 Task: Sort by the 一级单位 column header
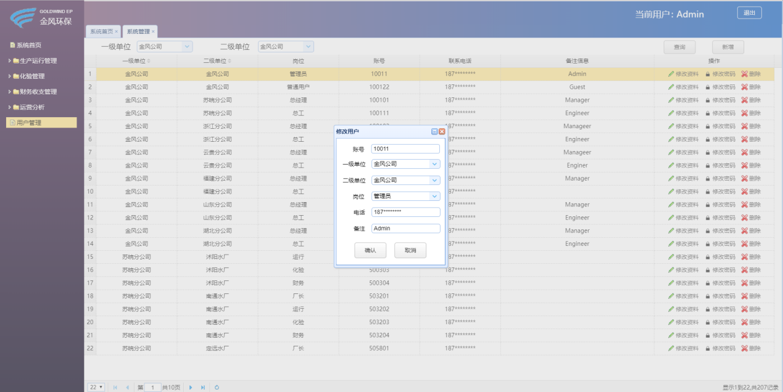click(x=136, y=61)
